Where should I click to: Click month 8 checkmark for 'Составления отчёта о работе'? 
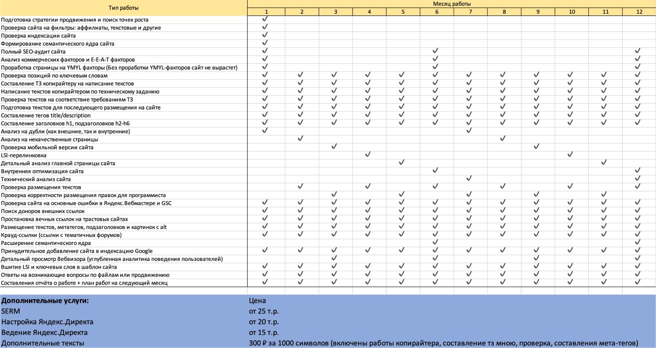click(x=503, y=282)
